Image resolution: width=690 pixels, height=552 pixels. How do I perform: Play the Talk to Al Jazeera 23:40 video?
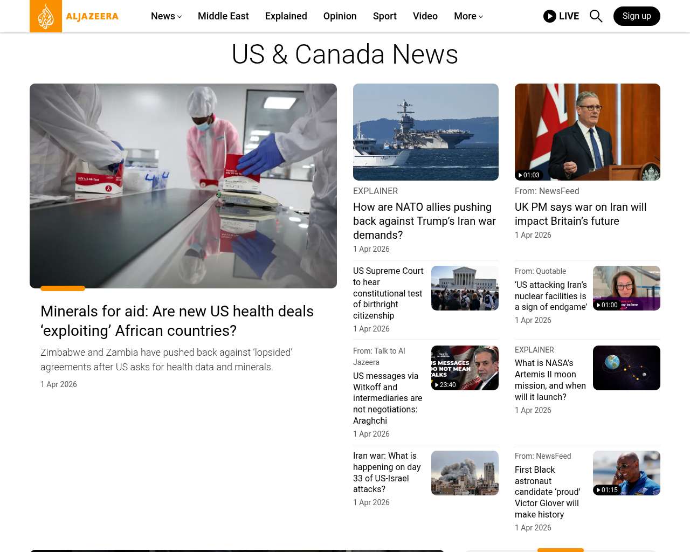pos(465,368)
